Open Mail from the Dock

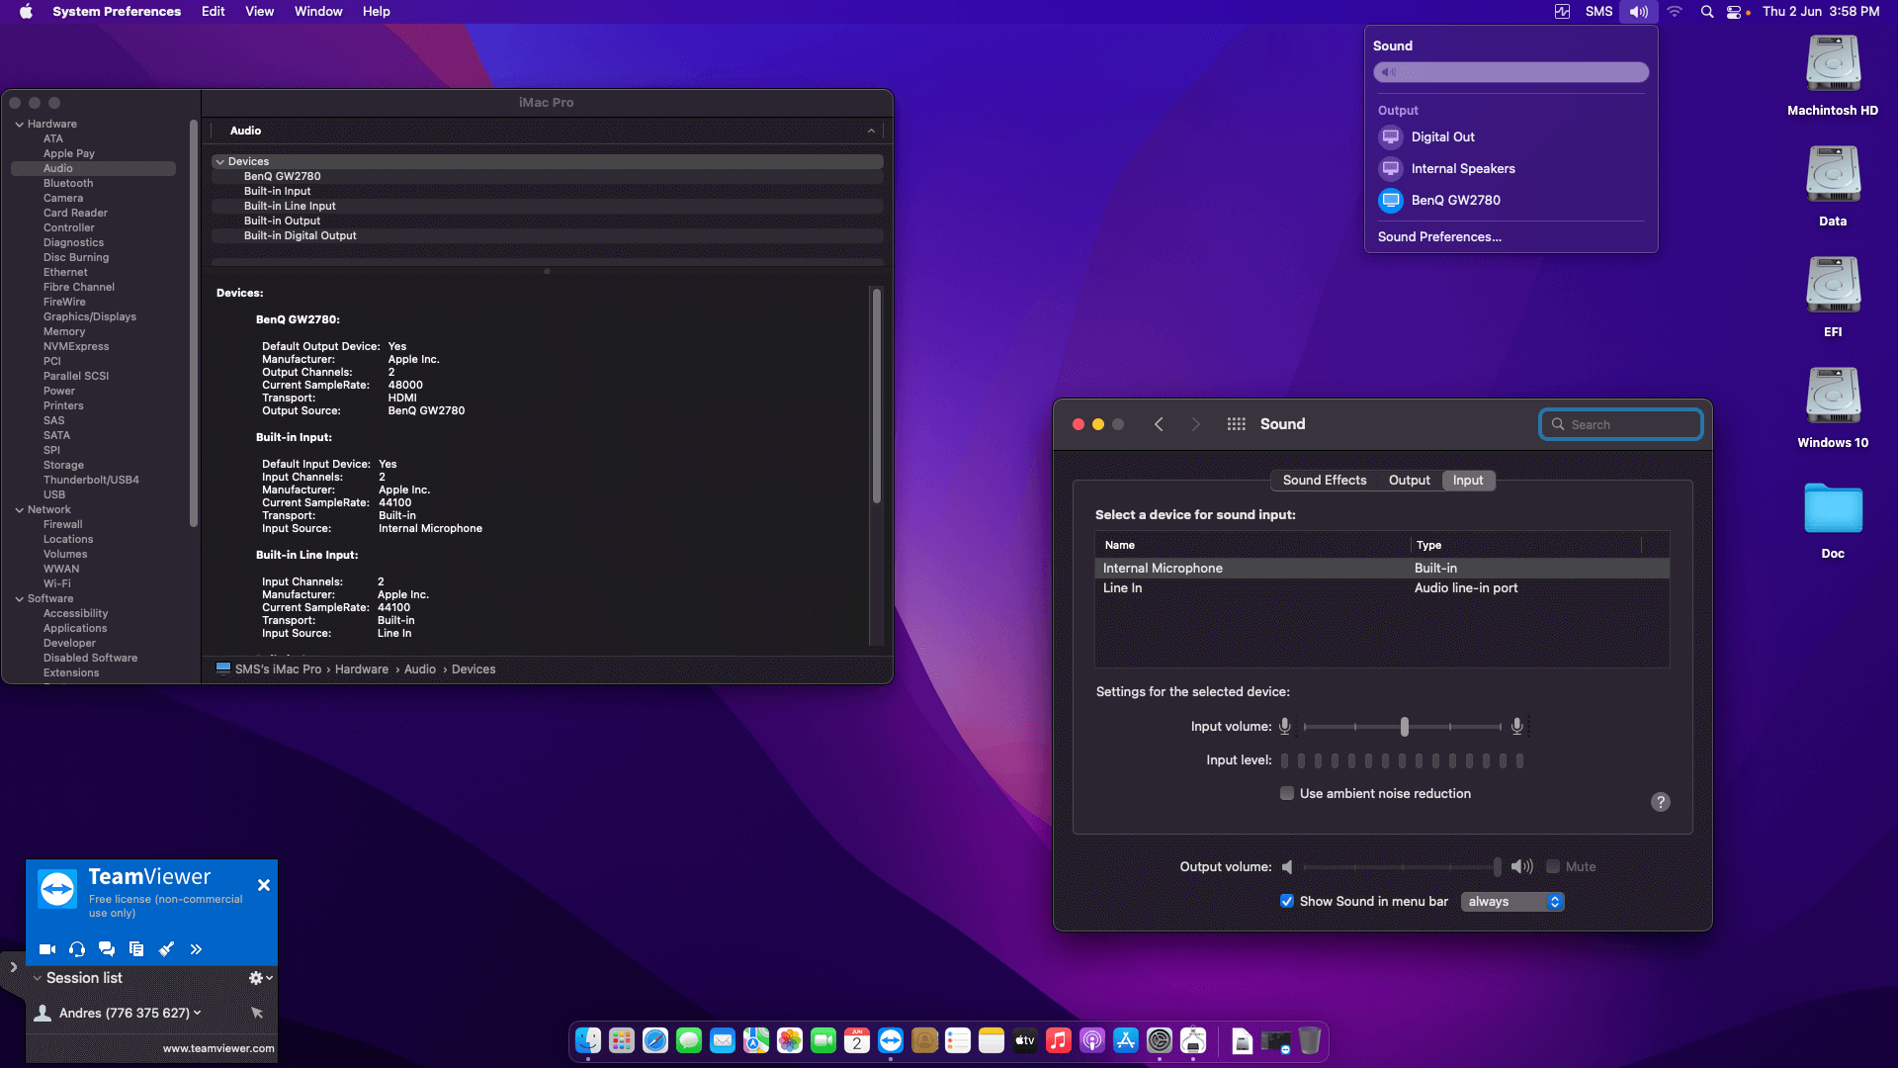point(723,1040)
